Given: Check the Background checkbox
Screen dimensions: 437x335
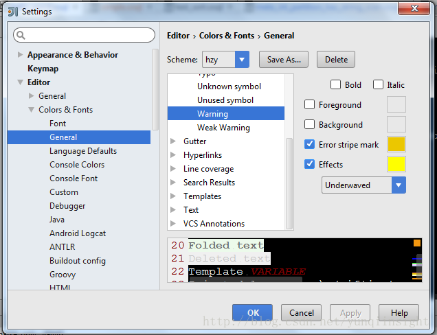Looking at the screenshot, I should 309,124.
